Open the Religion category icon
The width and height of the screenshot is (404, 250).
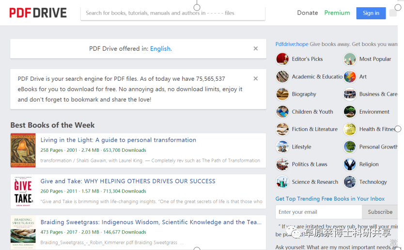(350, 164)
